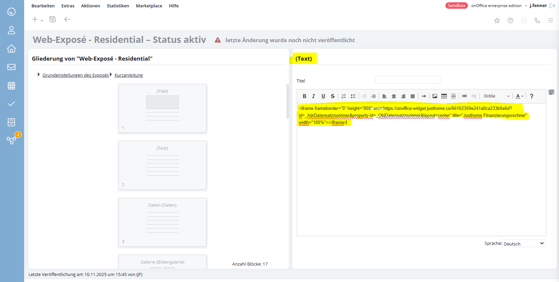The image size is (559, 282).
Task: Toggle underline formatting
Action: (323, 96)
